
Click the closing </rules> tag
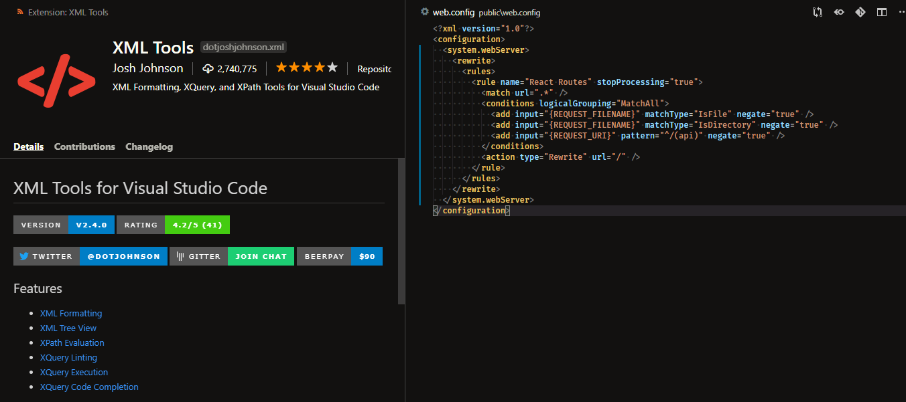(481, 178)
